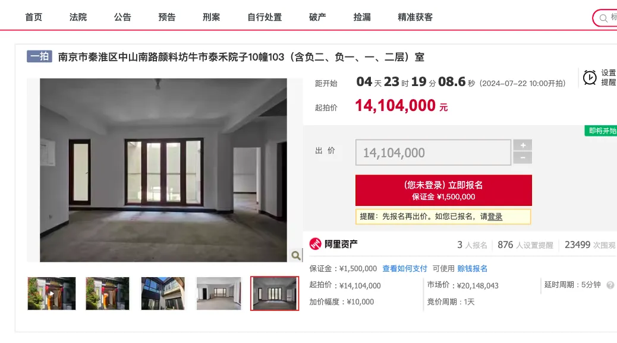This screenshot has height=343, width=617.
Task: Click the red 立即报名 button
Action: tap(443, 190)
